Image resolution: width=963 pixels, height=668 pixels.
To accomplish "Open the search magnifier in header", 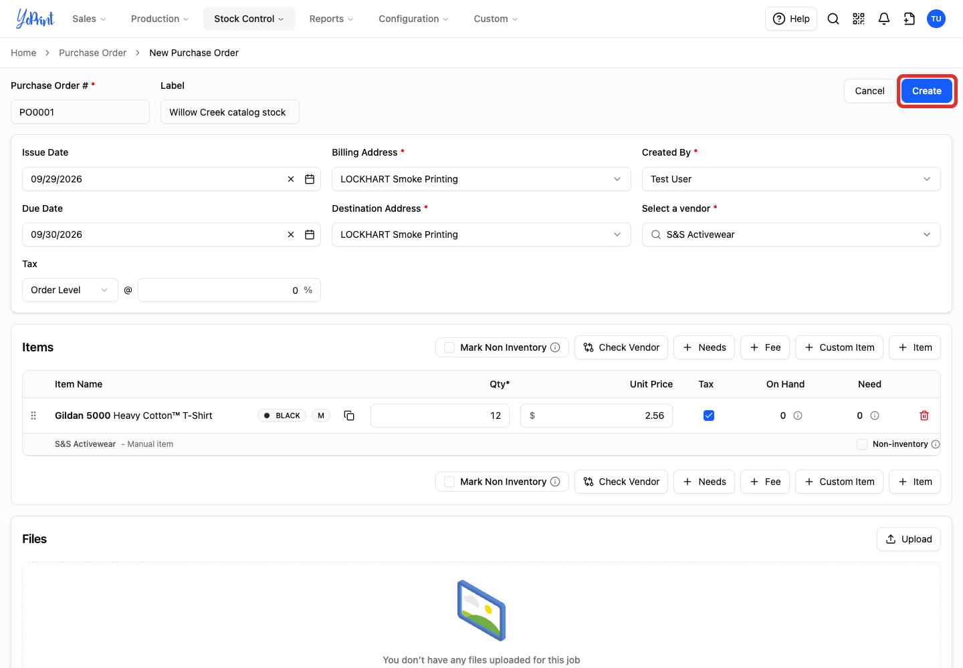I will point(833,19).
